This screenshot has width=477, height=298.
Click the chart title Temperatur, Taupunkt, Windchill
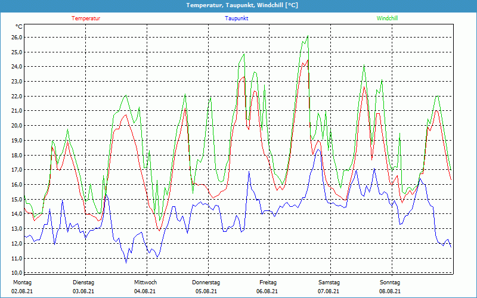[242, 5]
